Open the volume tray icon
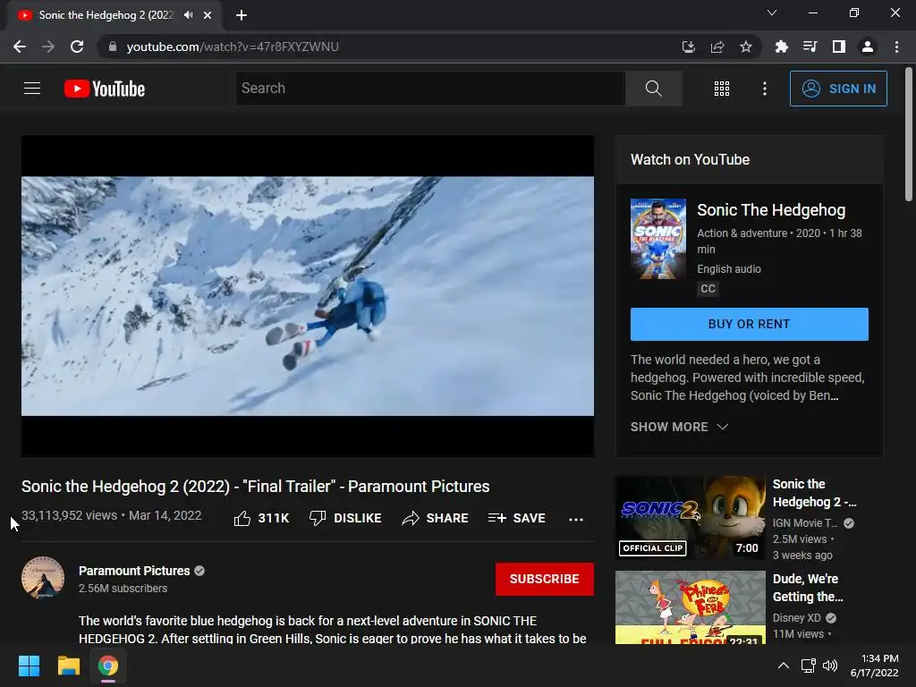The width and height of the screenshot is (916, 687). (x=829, y=666)
